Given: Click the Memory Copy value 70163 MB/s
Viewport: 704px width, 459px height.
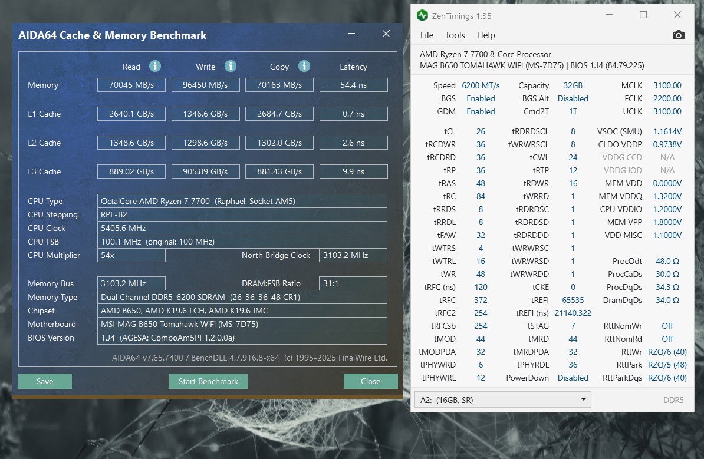Looking at the screenshot, I should tap(279, 85).
